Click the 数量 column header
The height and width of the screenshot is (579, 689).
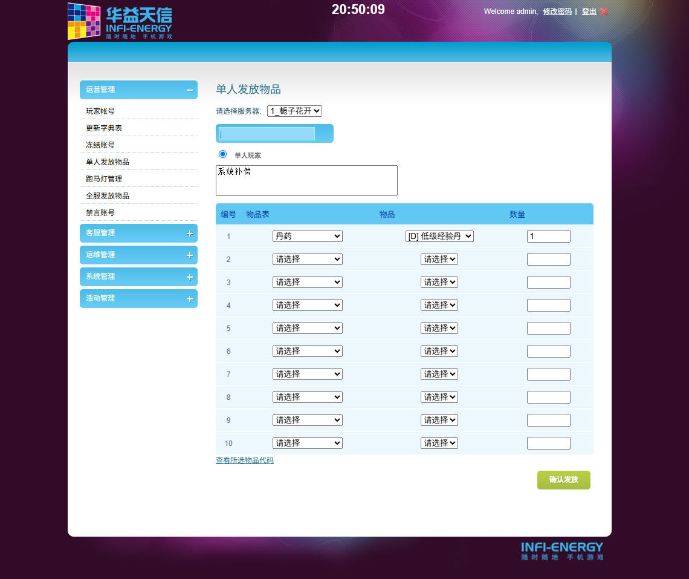pos(517,214)
